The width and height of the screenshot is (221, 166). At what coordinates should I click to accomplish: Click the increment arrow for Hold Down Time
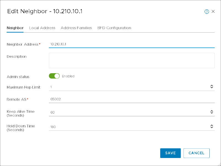tap(212, 125)
